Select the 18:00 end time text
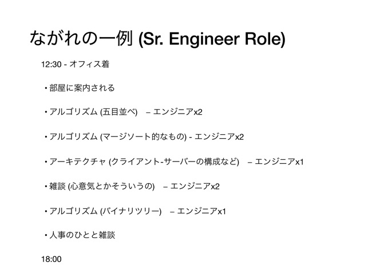The image size is (372, 278). 51,259
